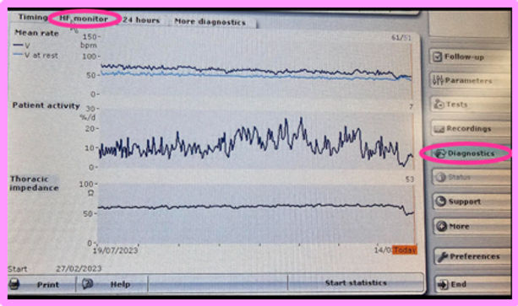Viewport: 518px width, 306px height.
Task: Click the Diagnostics icon
Action: [x=440, y=153]
